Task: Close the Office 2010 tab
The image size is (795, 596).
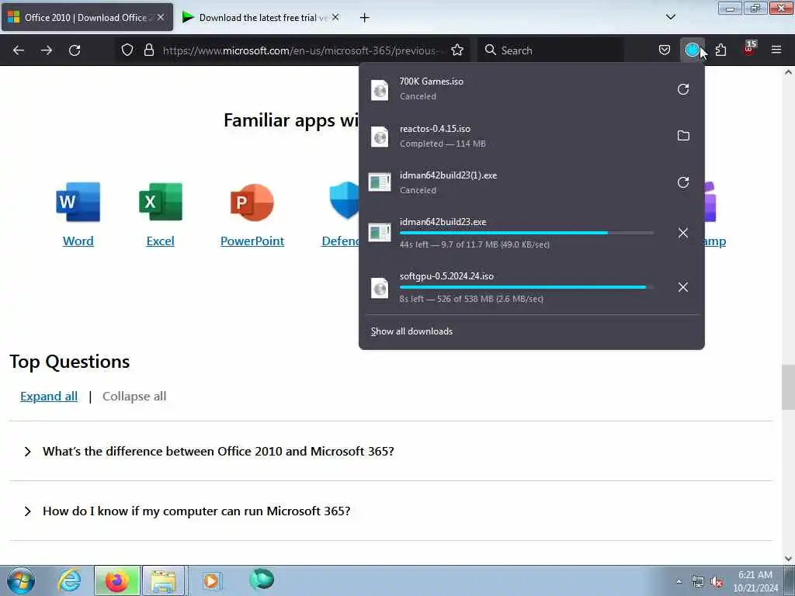Action: pyautogui.click(x=161, y=17)
